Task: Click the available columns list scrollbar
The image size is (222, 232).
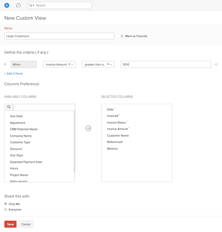Action: coord(75,142)
